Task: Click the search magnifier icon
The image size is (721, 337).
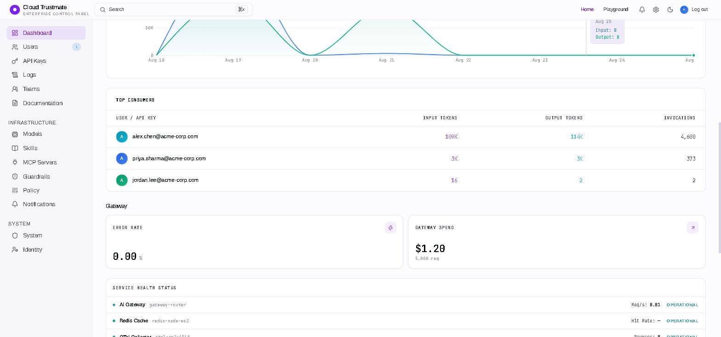Action: (x=103, y=9)
